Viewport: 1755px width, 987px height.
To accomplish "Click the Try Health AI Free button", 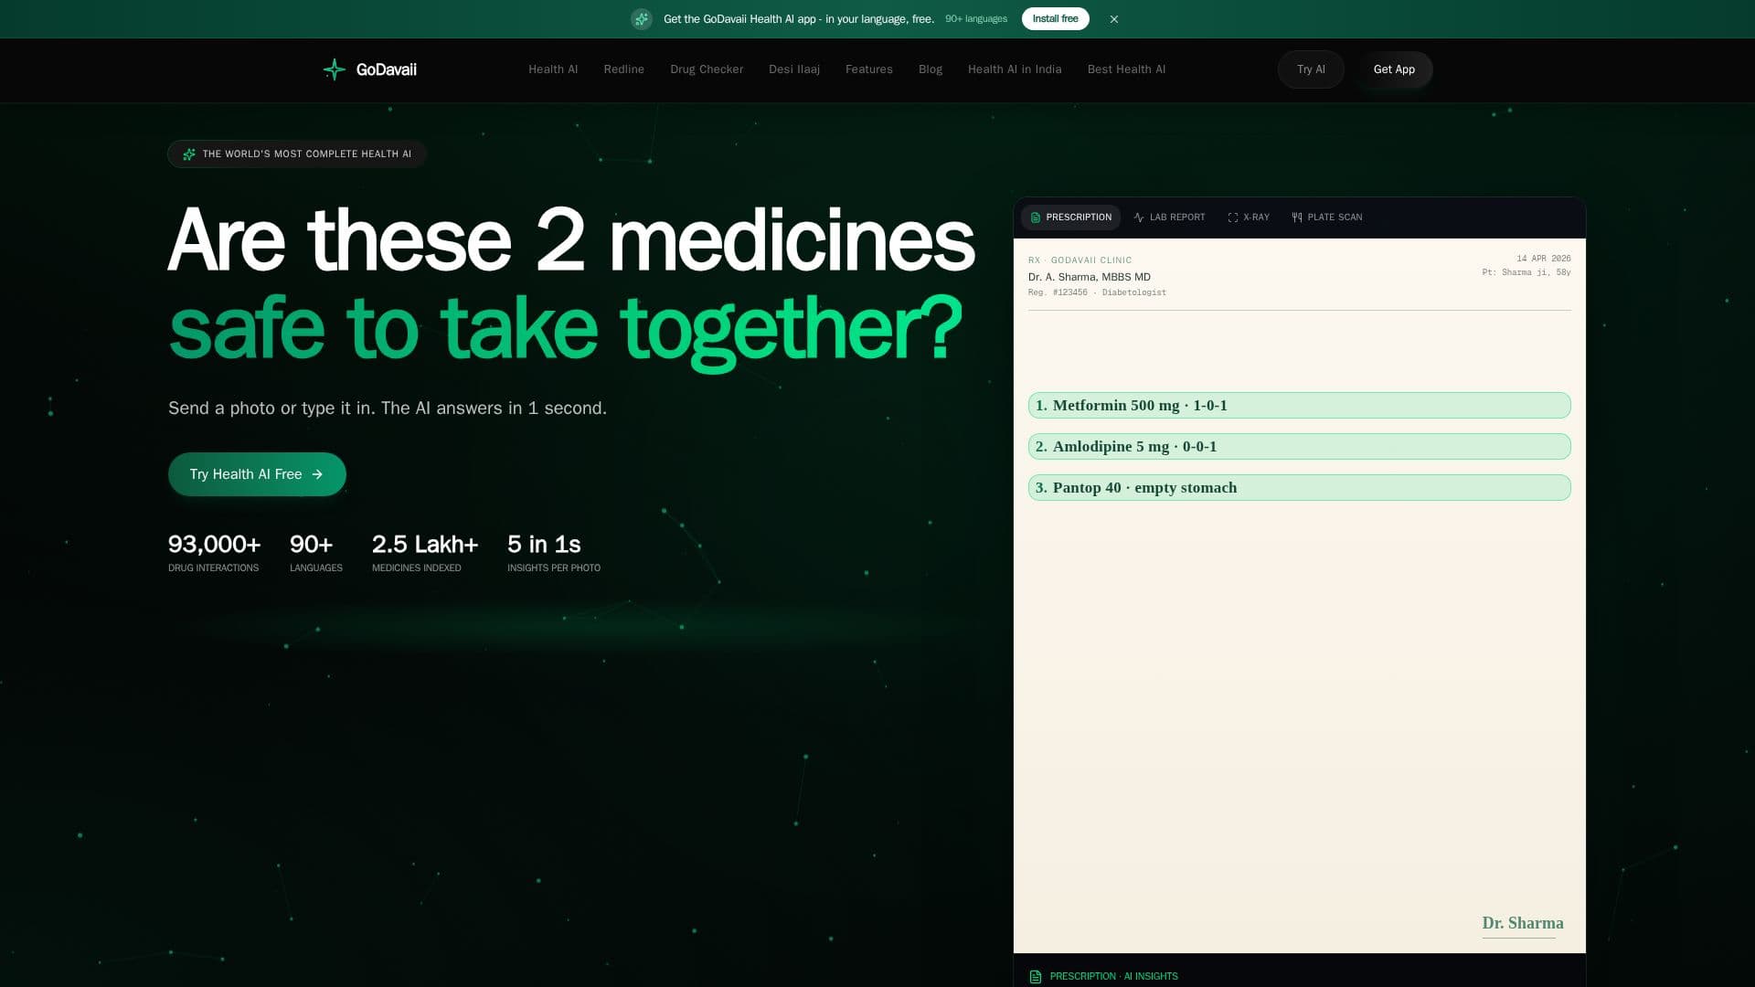I will pos(257,474).
